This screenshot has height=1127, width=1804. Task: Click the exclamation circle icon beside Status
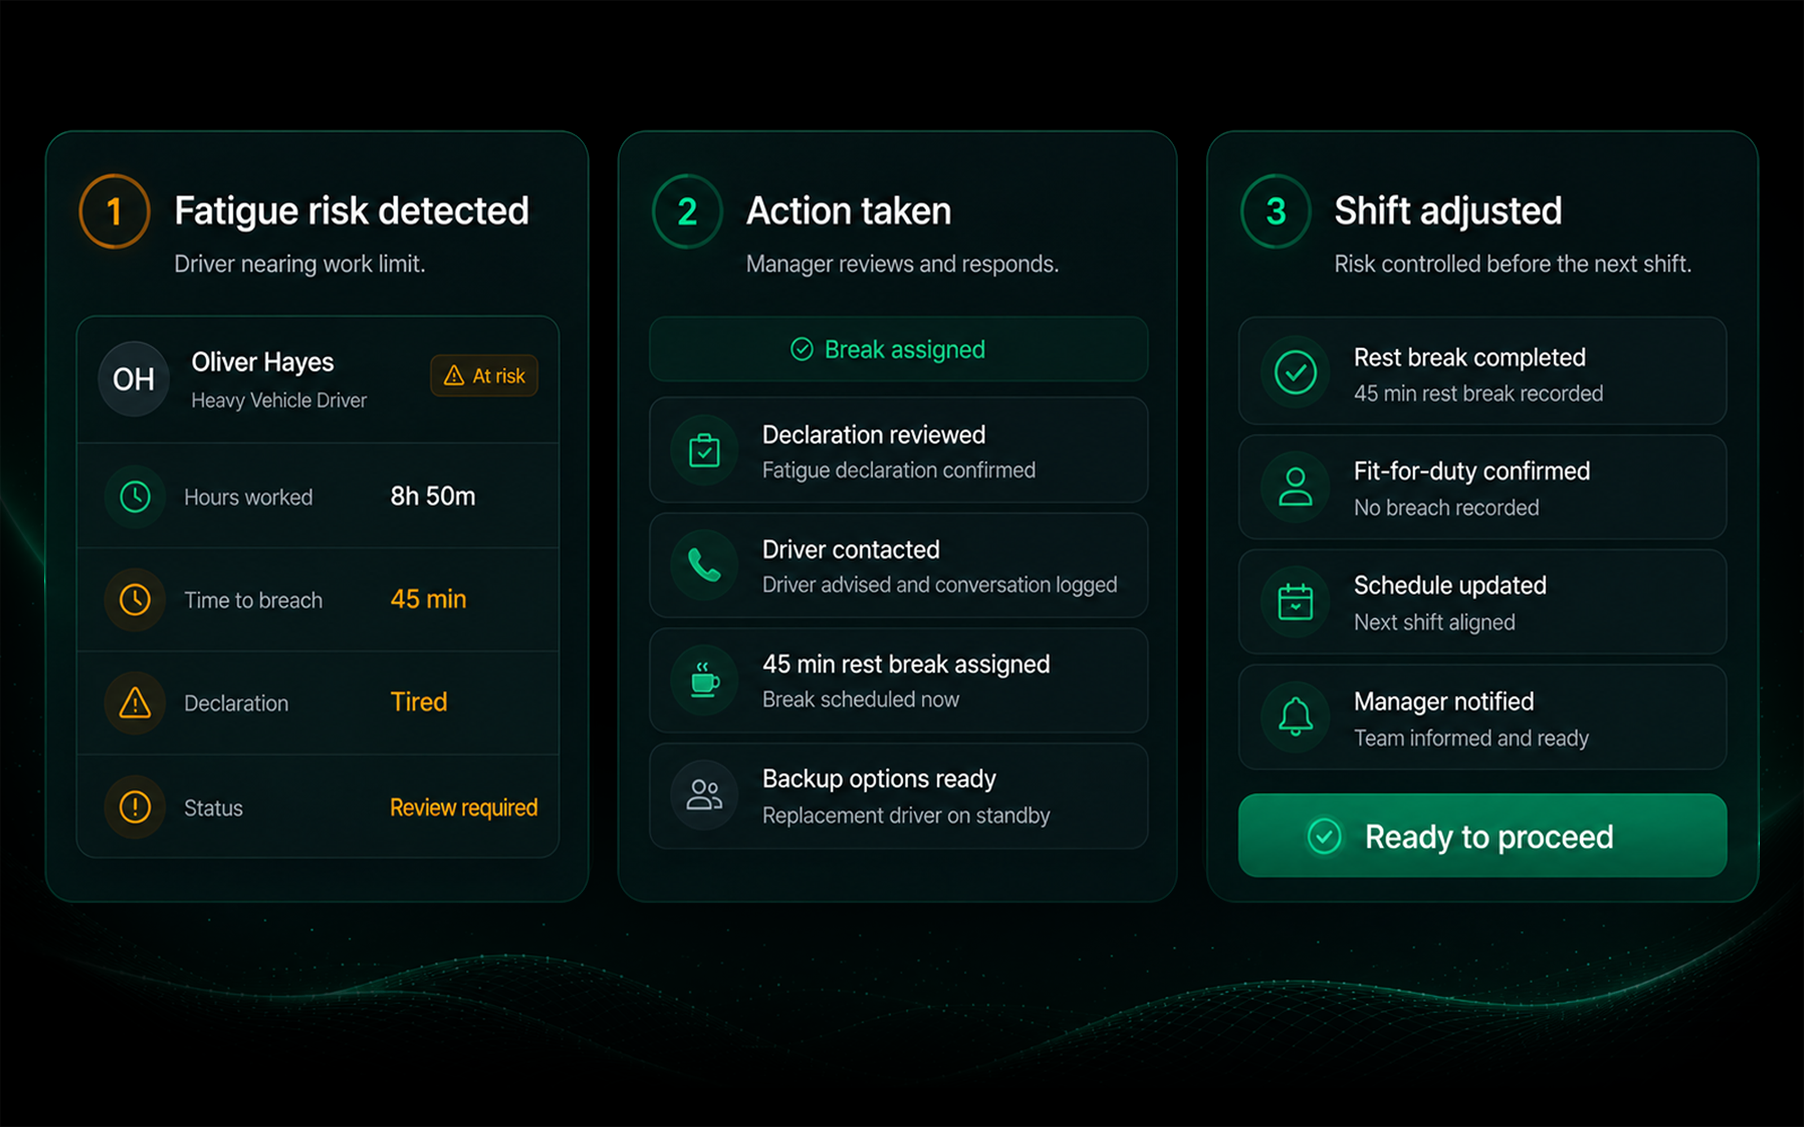pyautogui.click(x=135, y=806)
